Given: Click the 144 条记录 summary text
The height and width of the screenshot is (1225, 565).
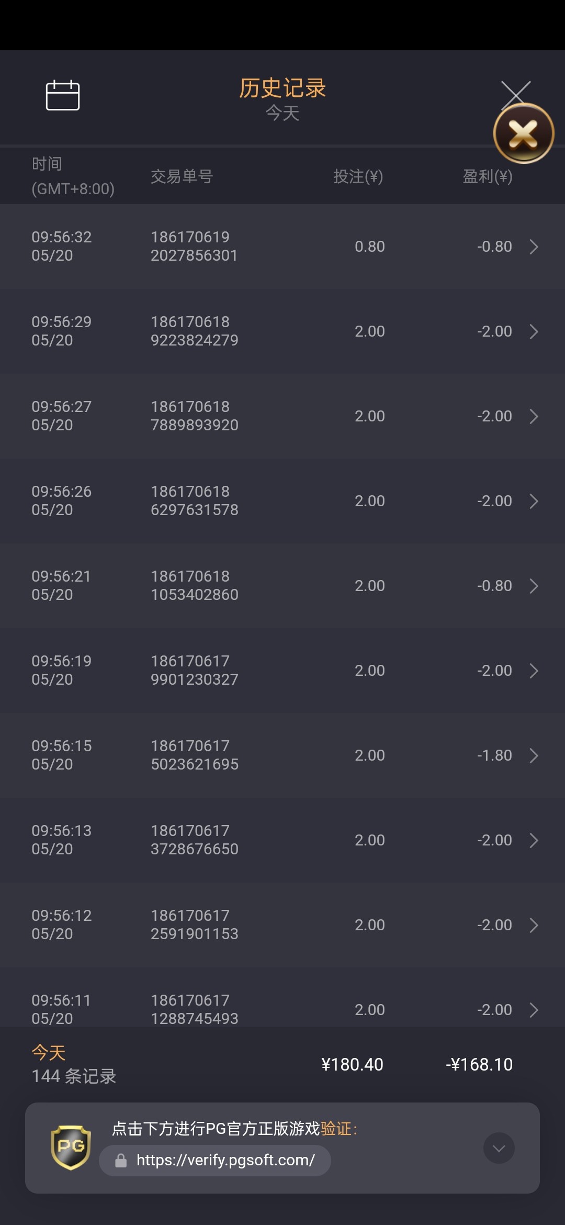Looking at the screenshot, I should (x=74, y=1076).
